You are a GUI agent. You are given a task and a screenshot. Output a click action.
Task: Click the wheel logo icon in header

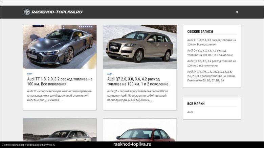pyautogui.click(x=27, y=12)
